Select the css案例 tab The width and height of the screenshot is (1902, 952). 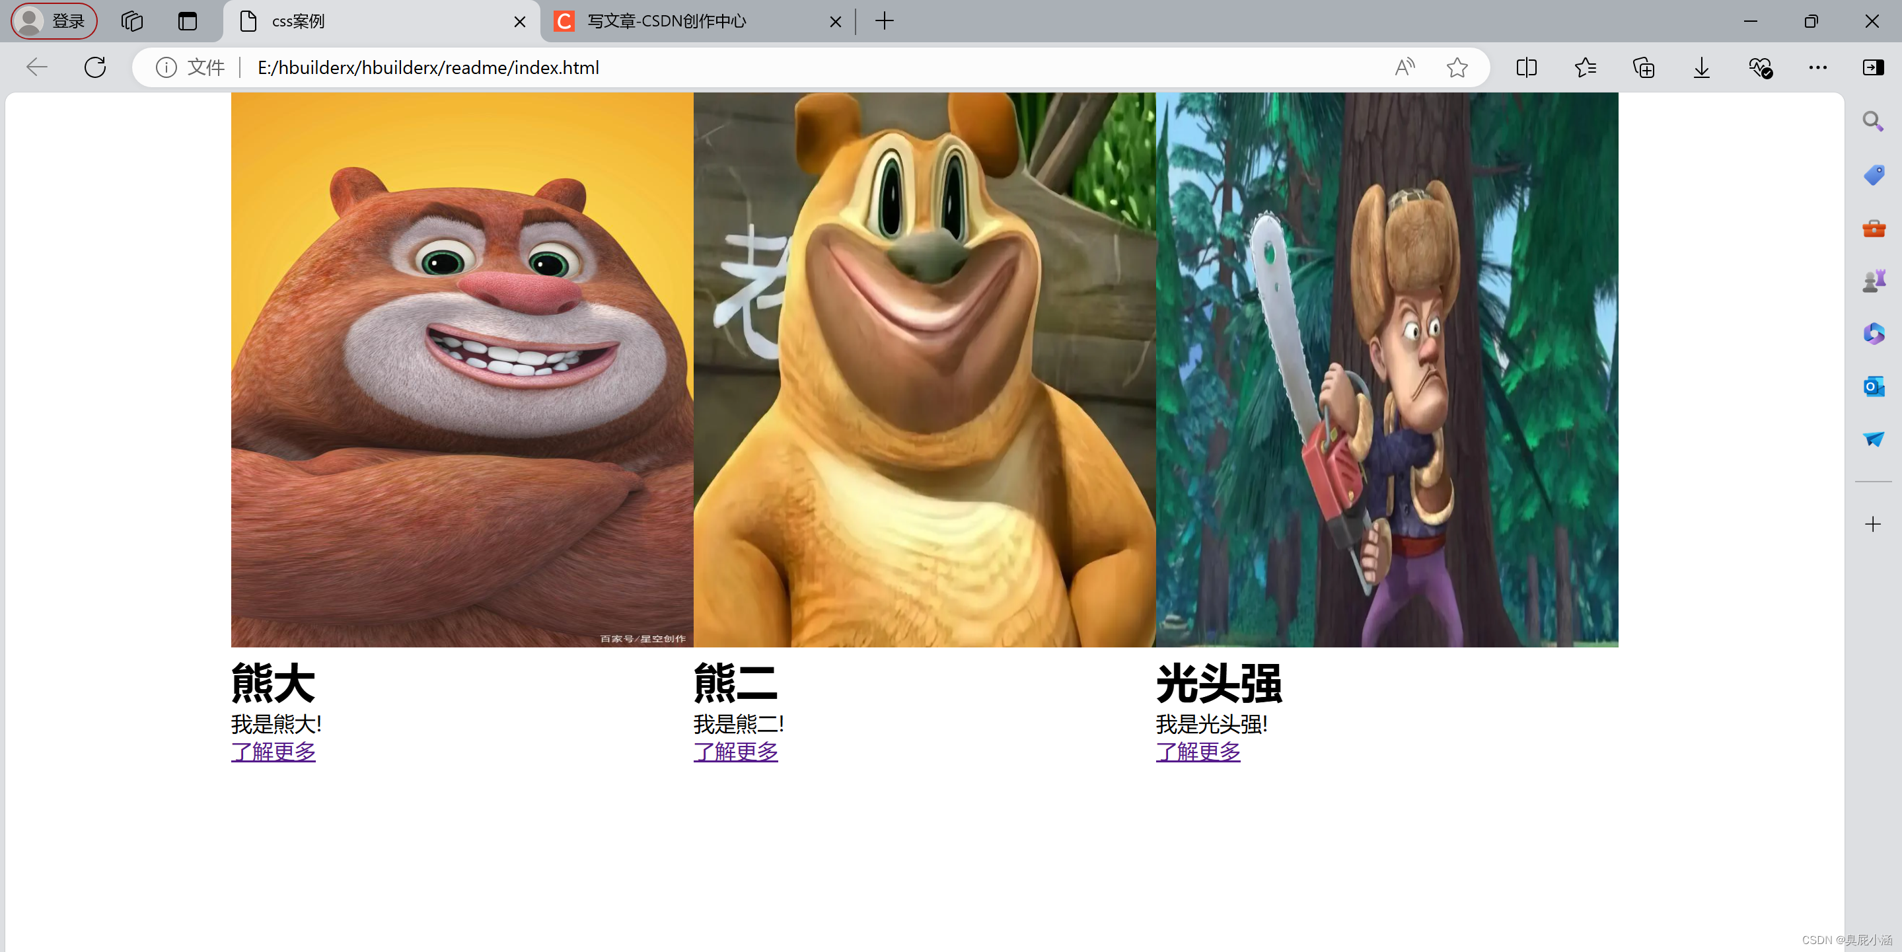coord(369,20)
